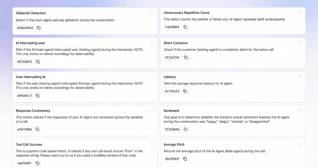Image resolution: width=318 pixels, height=167 pixels.
Task: Click the Tool Call Success title
Action: coord(29,144)
